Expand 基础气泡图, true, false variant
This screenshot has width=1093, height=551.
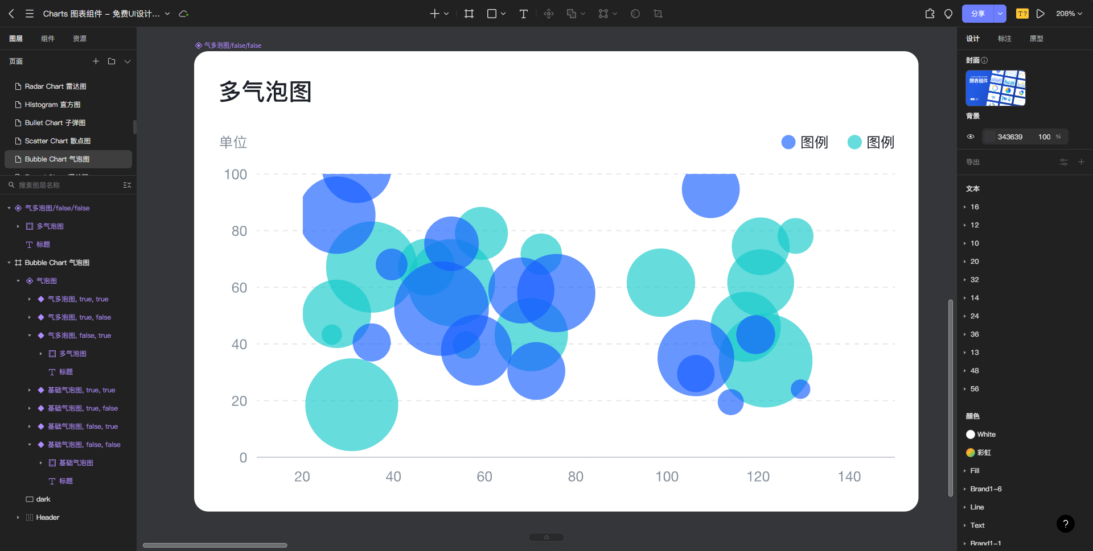pos(30,408)
